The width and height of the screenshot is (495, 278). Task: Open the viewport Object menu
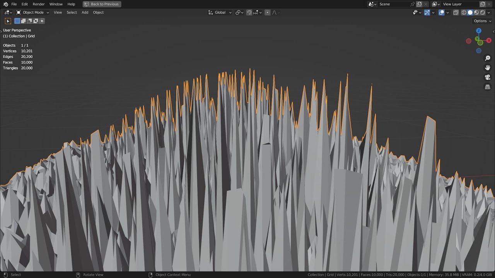pyautogui.click(x=98, y=12)
